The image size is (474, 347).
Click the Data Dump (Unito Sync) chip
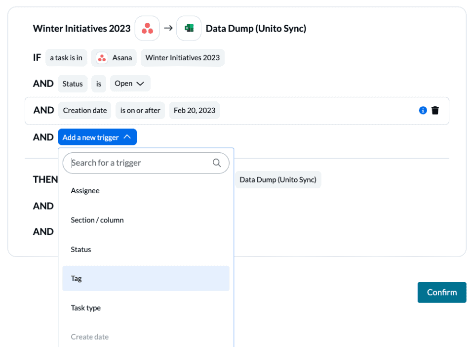278,180
